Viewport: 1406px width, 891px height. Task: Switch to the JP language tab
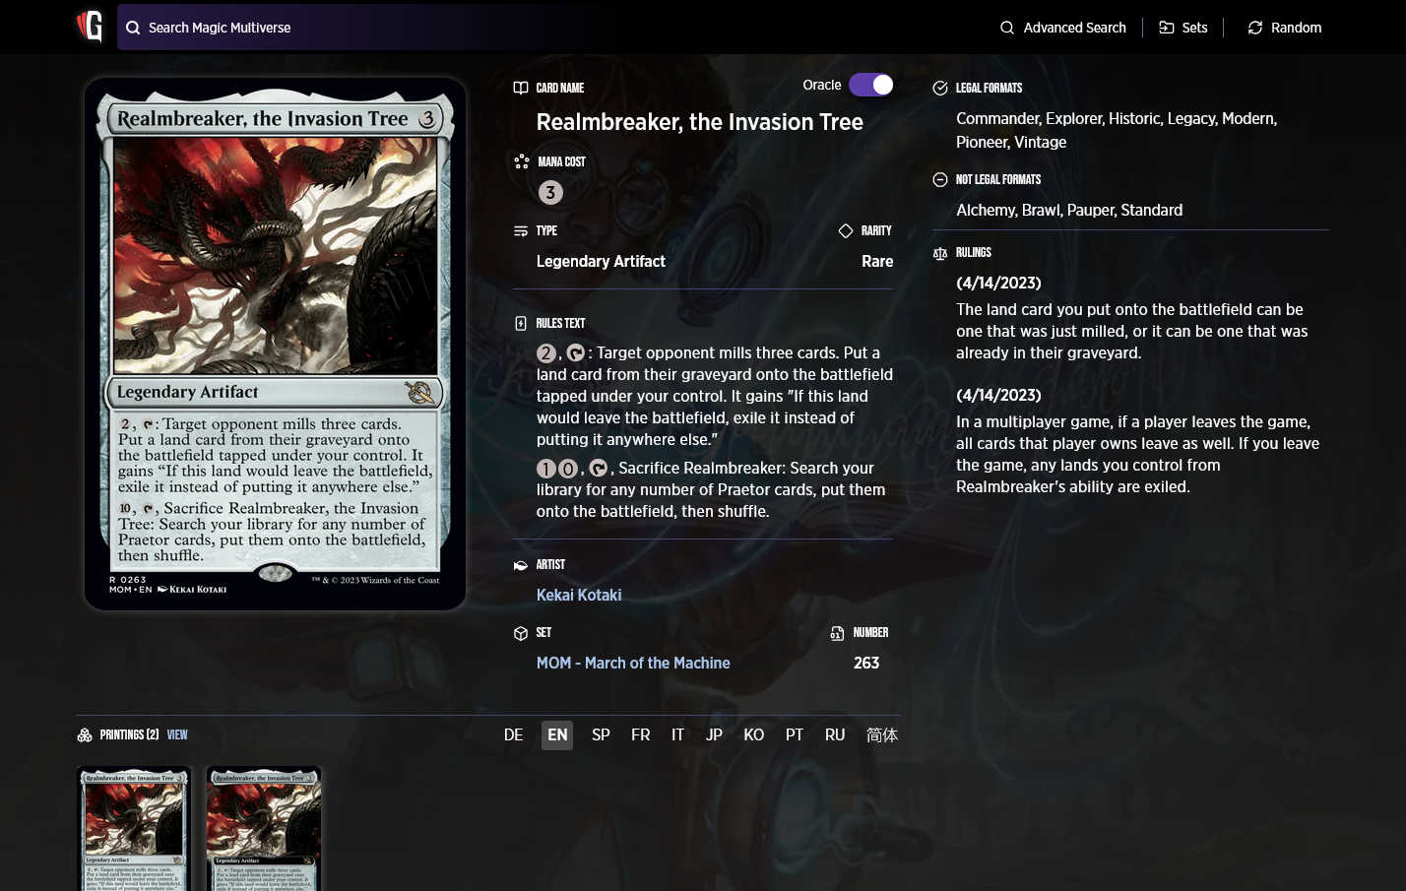click(x=714, y=734)
